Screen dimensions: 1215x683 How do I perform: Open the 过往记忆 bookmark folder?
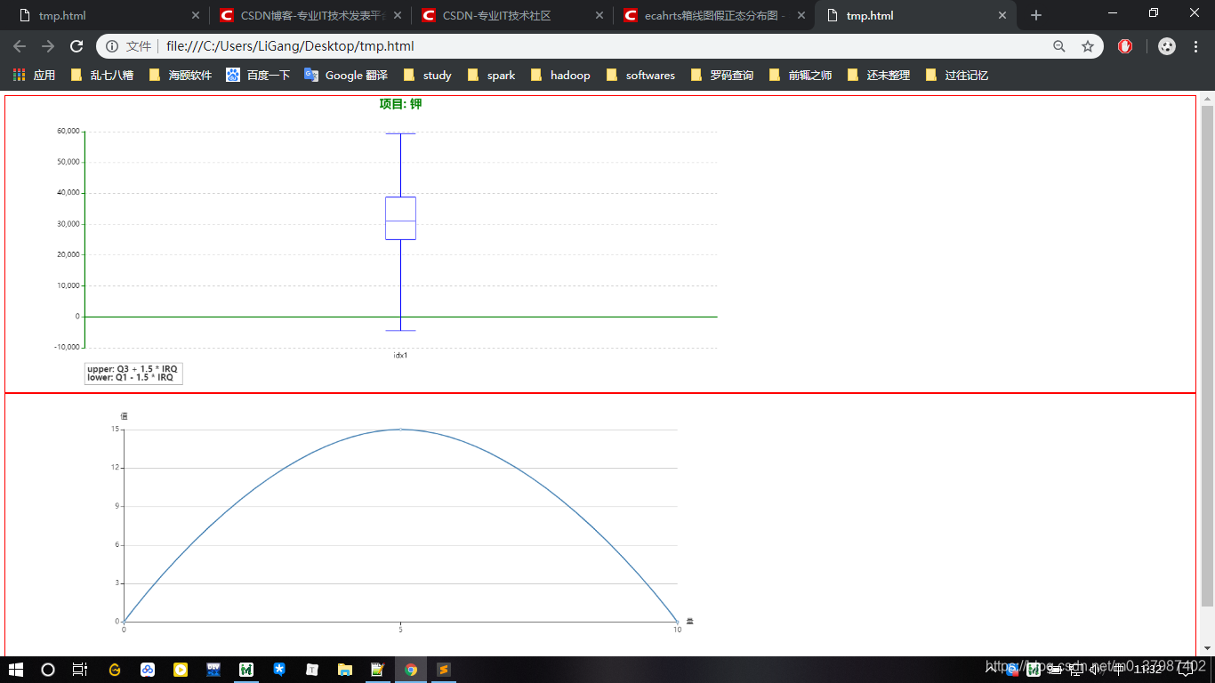click(956, 75)
